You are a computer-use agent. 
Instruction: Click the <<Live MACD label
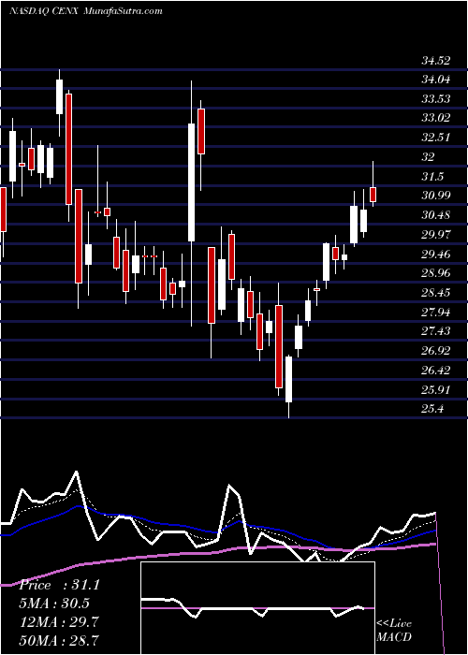[x=394, y=631]
